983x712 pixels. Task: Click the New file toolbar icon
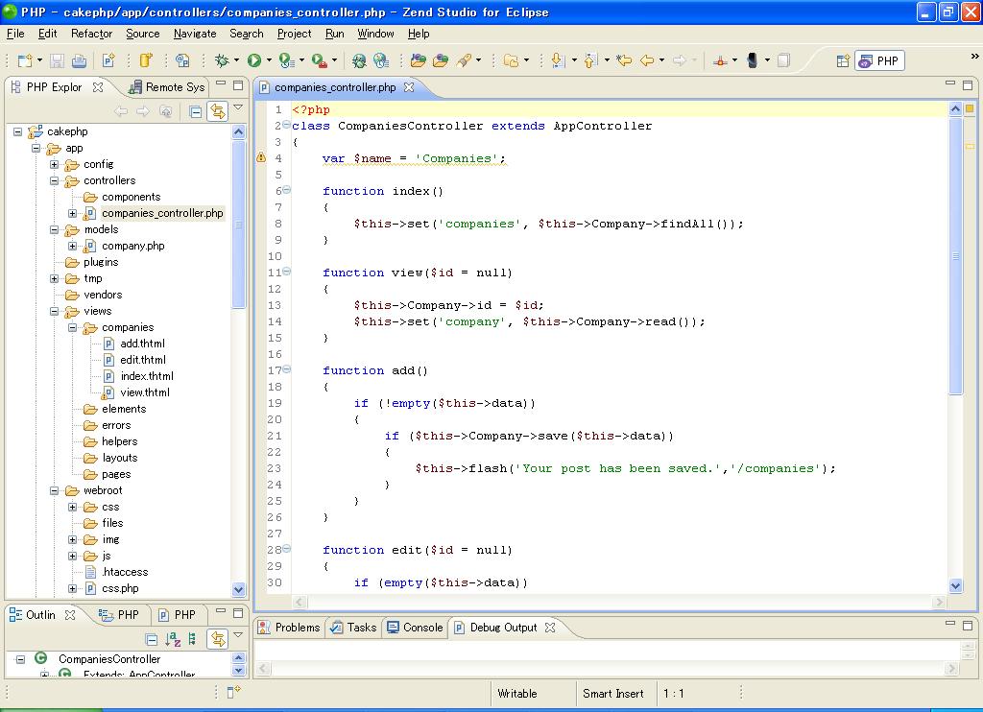pyautogui.click(x=24, y=60)
